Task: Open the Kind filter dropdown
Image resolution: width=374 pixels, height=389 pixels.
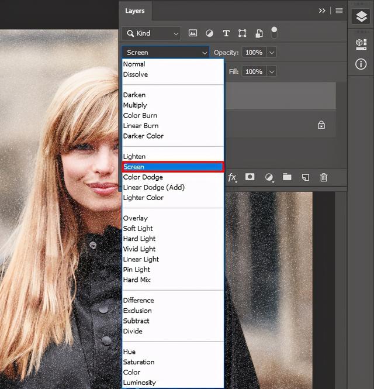Action: tap(151, 33)
